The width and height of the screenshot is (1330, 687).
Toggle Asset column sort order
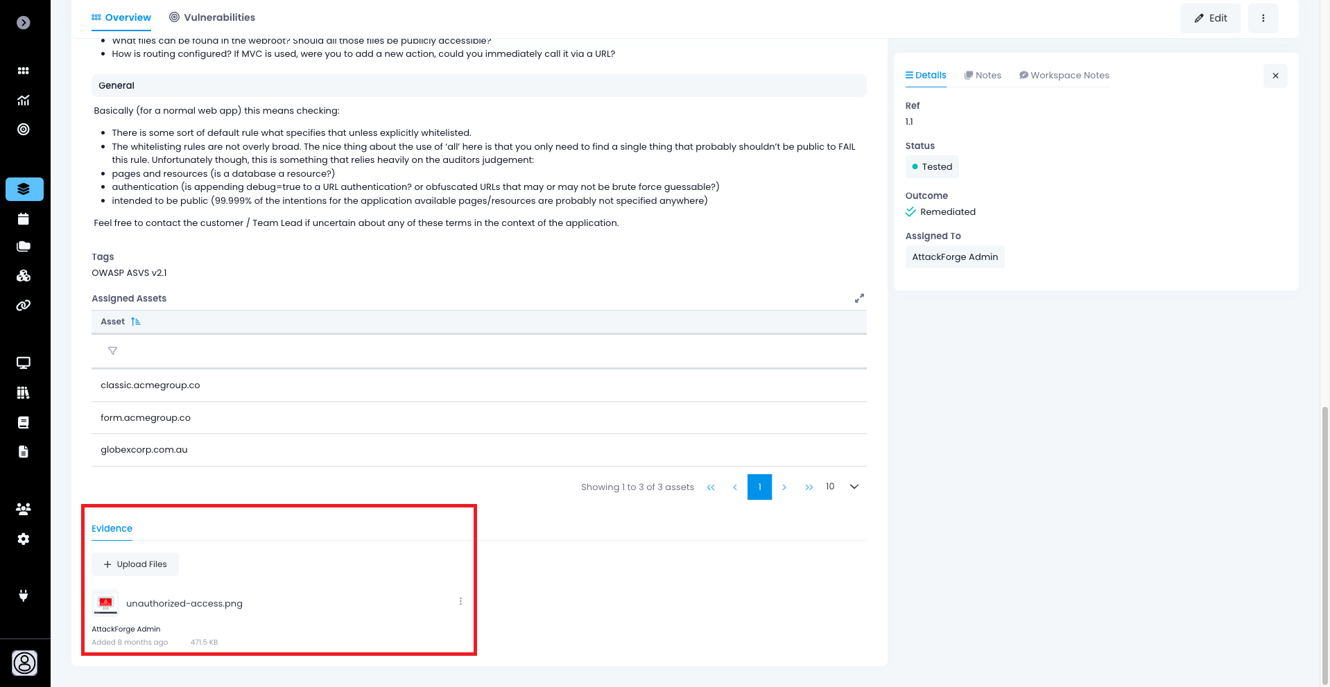point(136,322)
